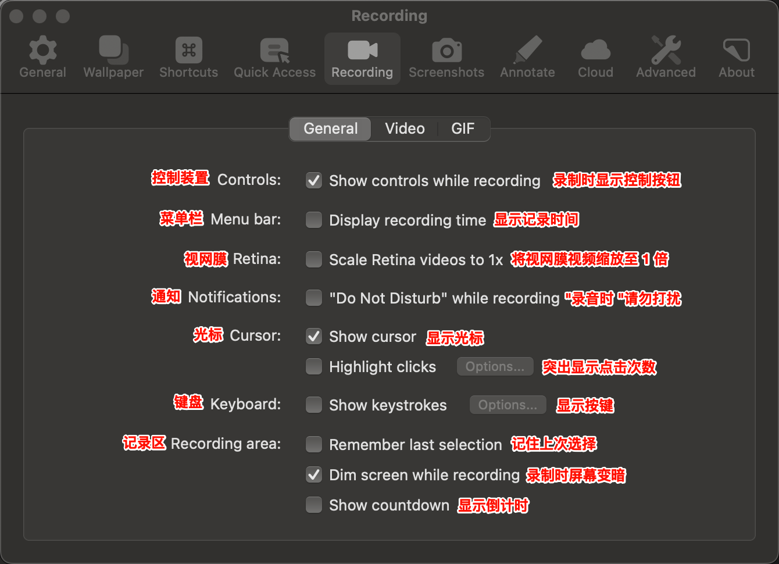Open the General preferences gear icon
779x564 pixels.
point(42,51)
